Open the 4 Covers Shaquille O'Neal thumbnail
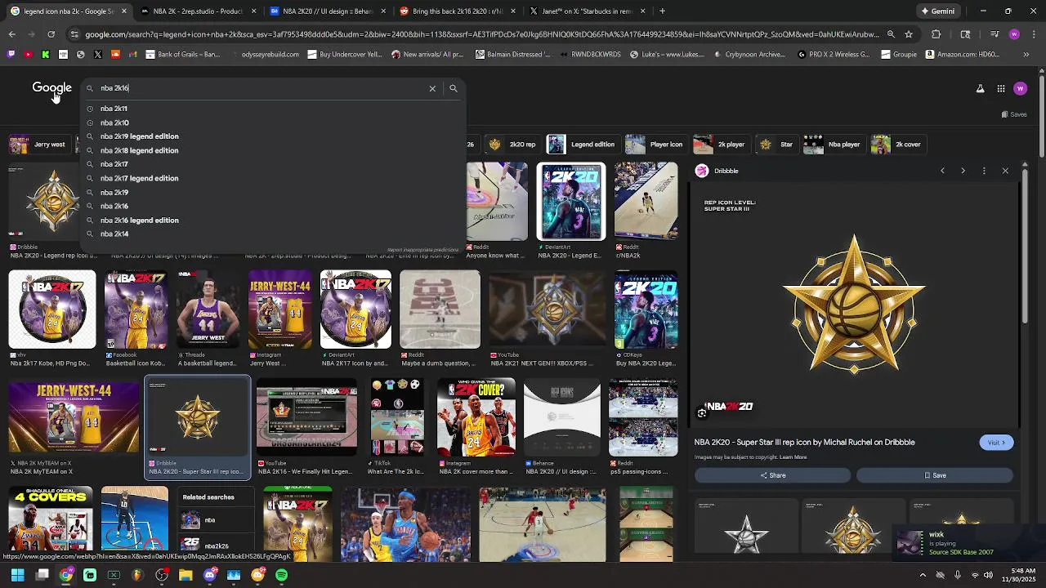The height and width of the screenshot is (588, 1046). (50, 523)
